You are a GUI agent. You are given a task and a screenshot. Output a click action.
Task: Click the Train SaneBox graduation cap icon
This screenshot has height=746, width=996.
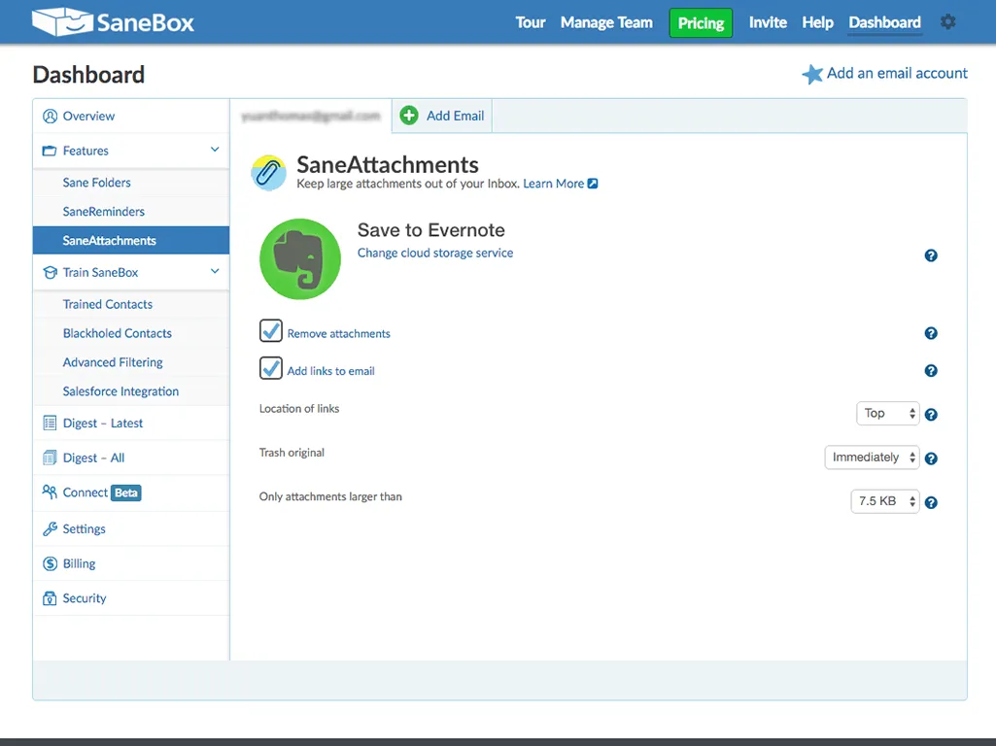(x=50, y=272)
